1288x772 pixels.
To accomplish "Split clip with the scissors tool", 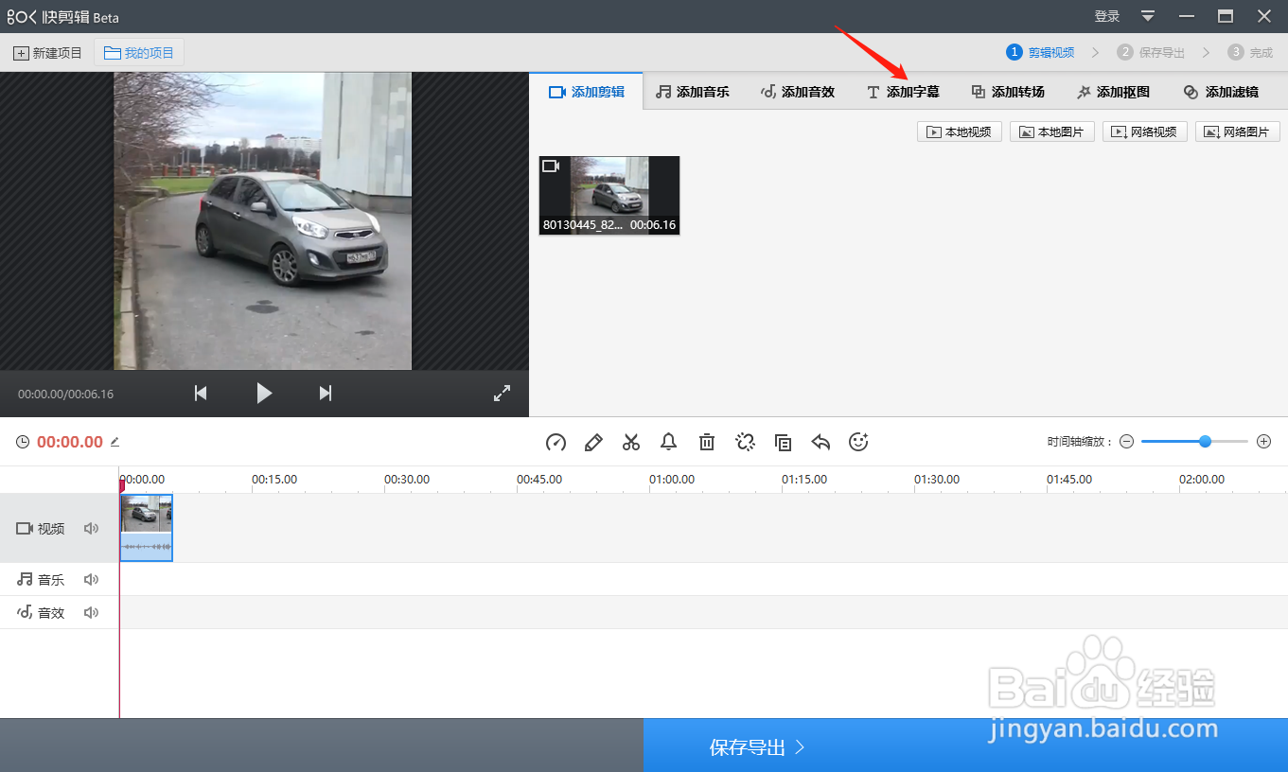I will pos(631,442).
